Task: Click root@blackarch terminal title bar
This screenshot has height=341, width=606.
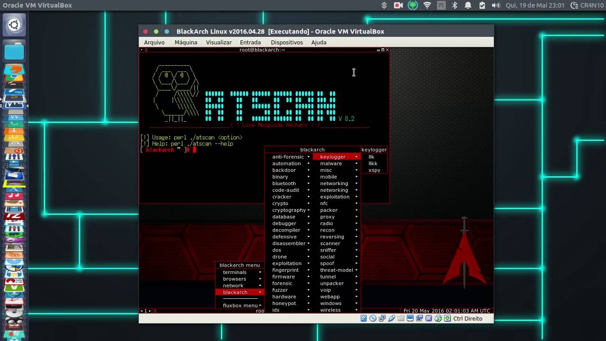Action: point(262,50)
